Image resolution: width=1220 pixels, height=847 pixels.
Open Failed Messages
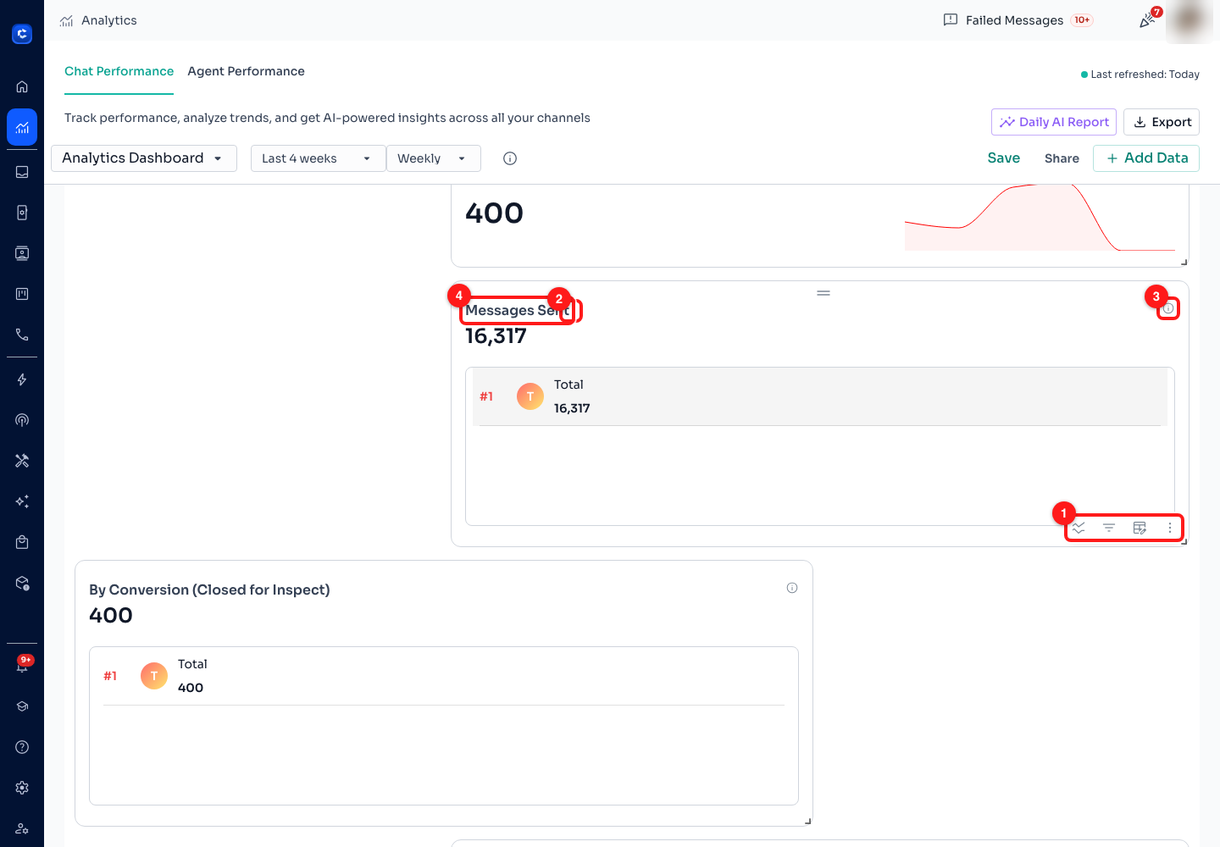[x=1018, y=20]
